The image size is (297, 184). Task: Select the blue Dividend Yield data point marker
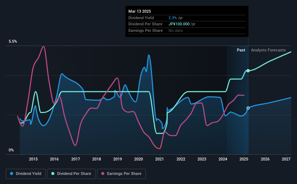(248, 108)
